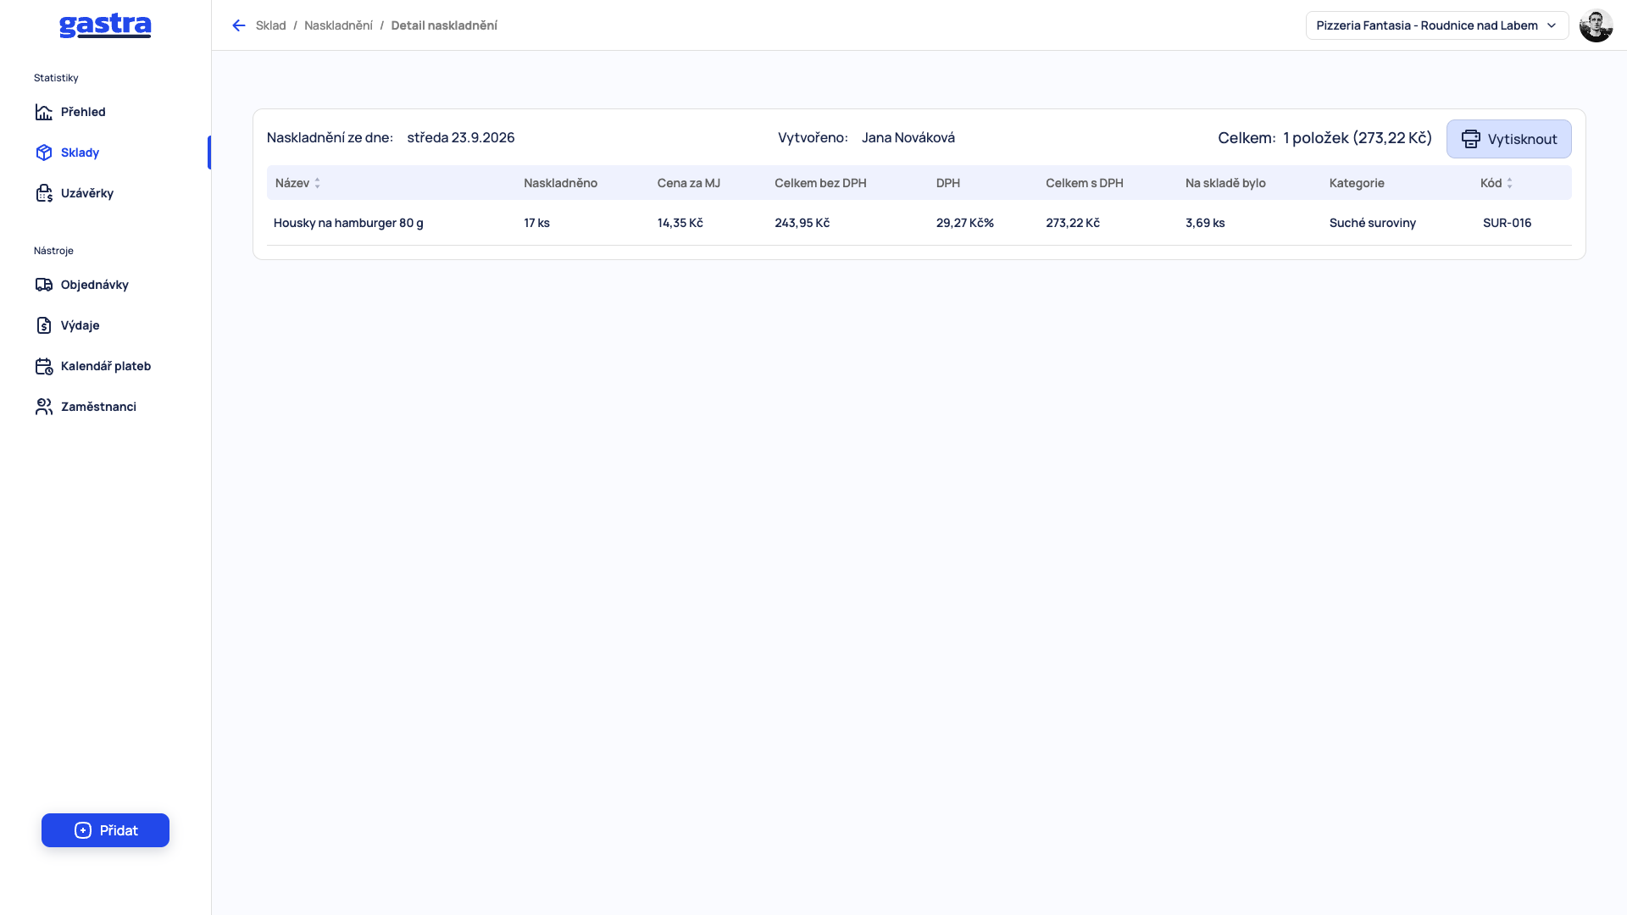Click the Na skladě bylo header
1627x915 pixels.
[x=1225, y=183]
